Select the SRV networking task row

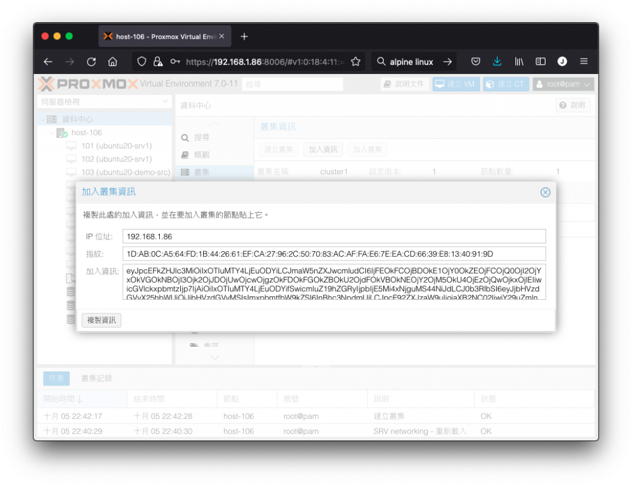(315, 431)
